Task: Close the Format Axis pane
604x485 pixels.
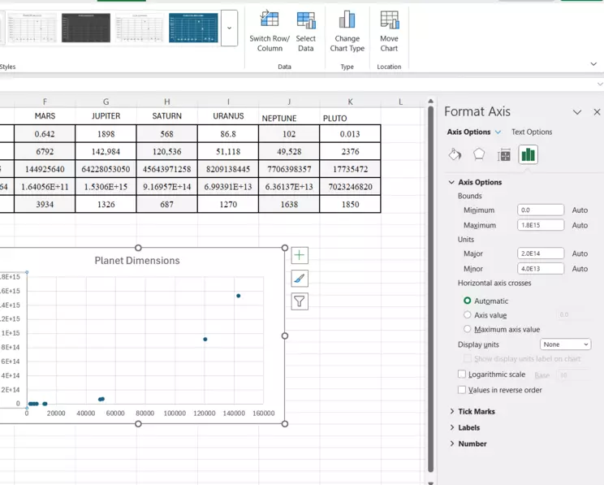Action: (597, 112)
